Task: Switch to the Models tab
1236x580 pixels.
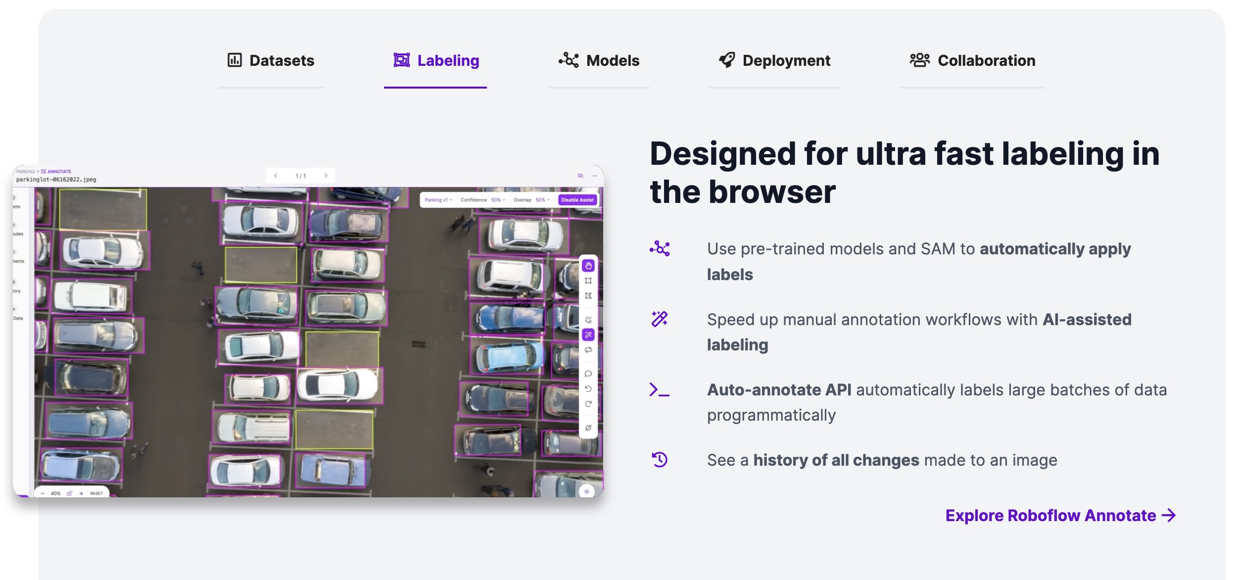Action: [599, 61]
